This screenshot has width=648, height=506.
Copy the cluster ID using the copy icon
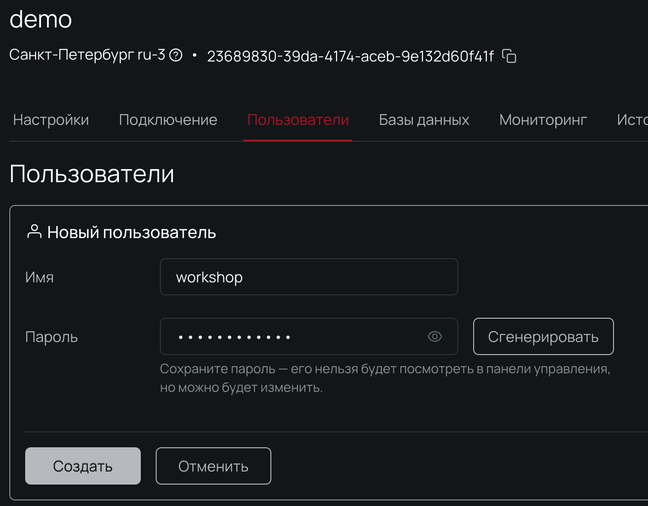[x=510, y=56]
